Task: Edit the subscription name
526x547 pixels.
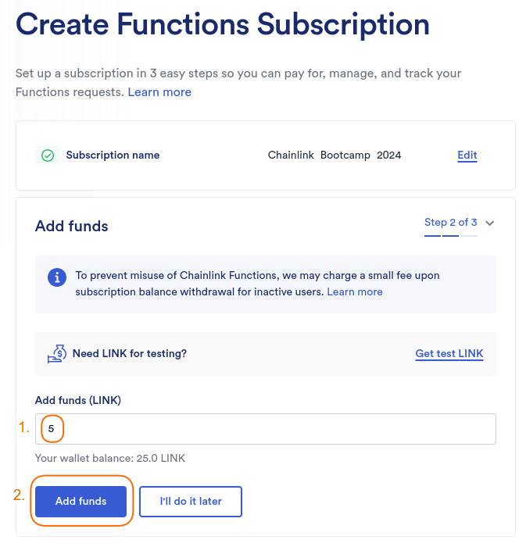Action: [x=467, y=156]
